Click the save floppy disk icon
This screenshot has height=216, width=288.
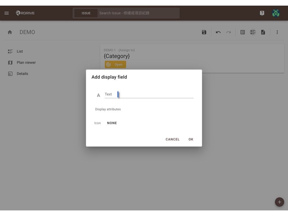pyautogui.click(x=204, y=32)
